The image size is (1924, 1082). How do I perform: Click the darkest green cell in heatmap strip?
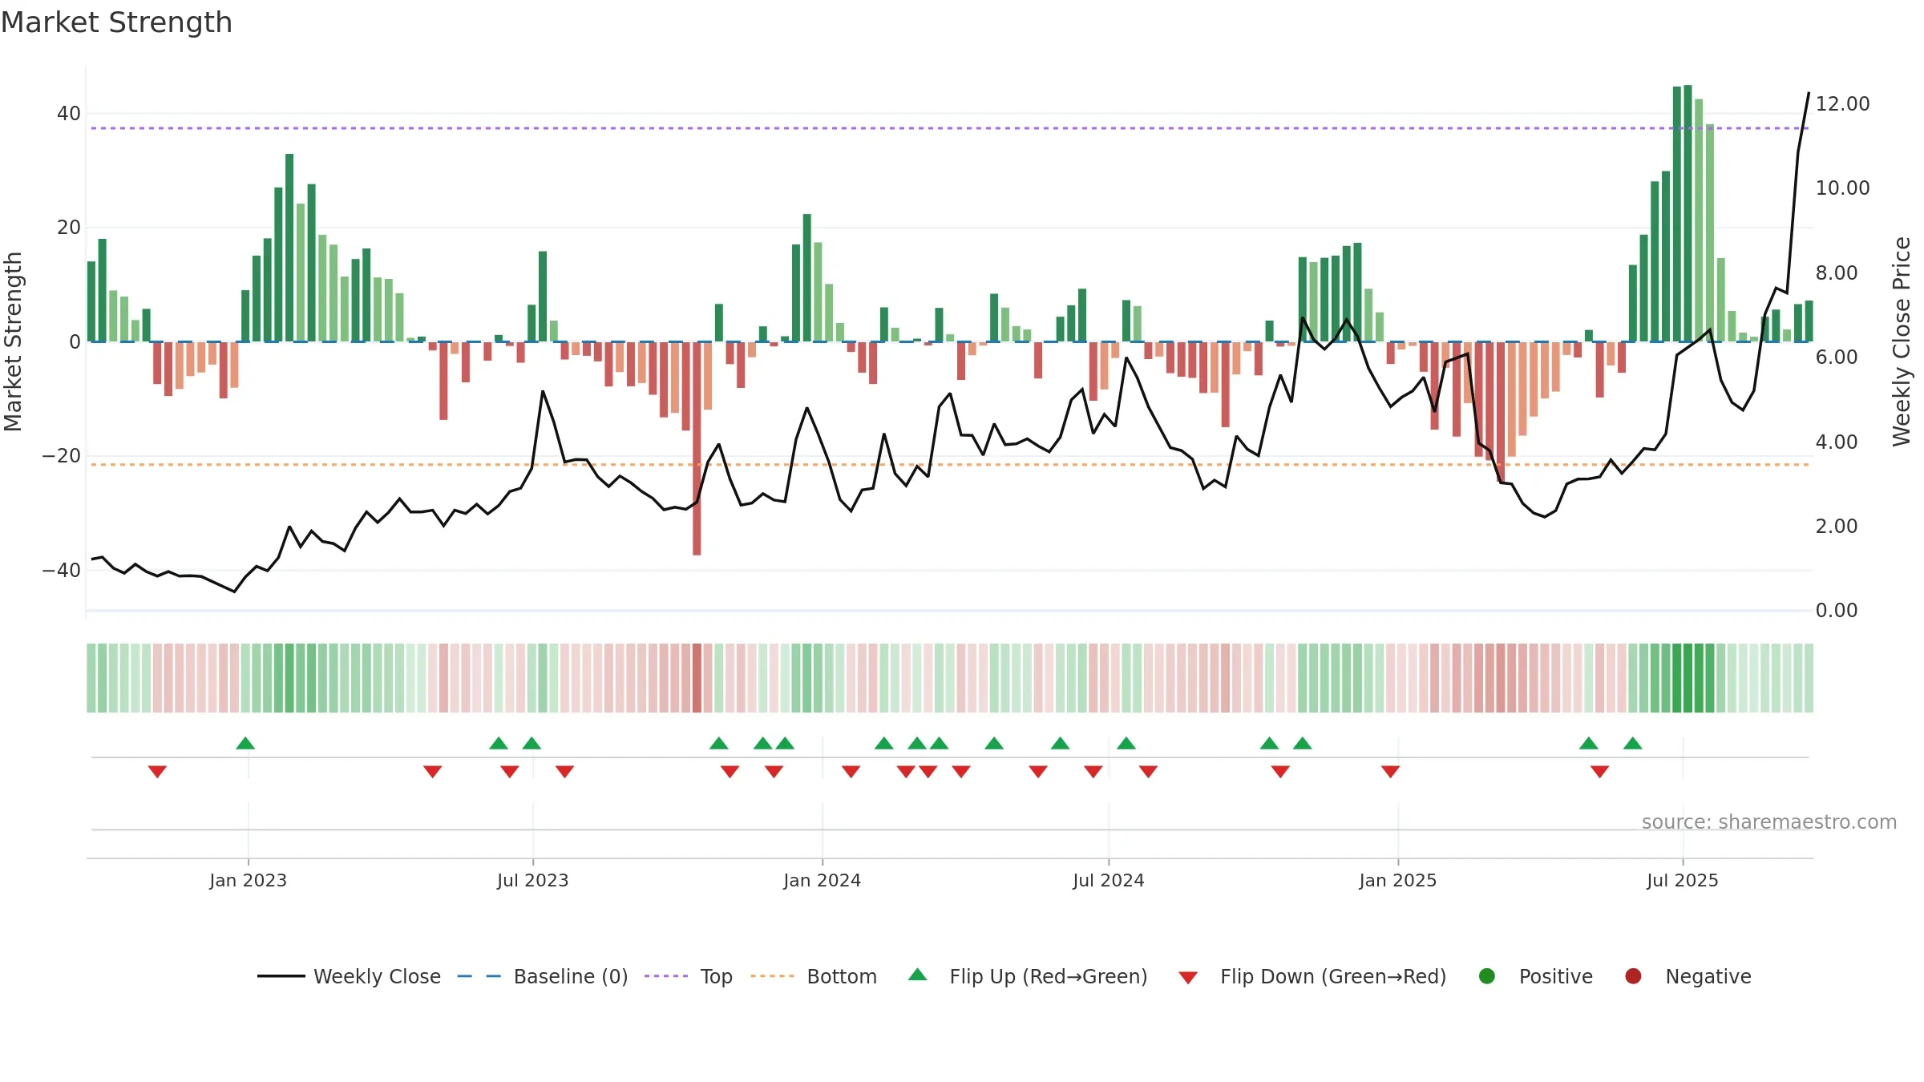click(1688, 678)
